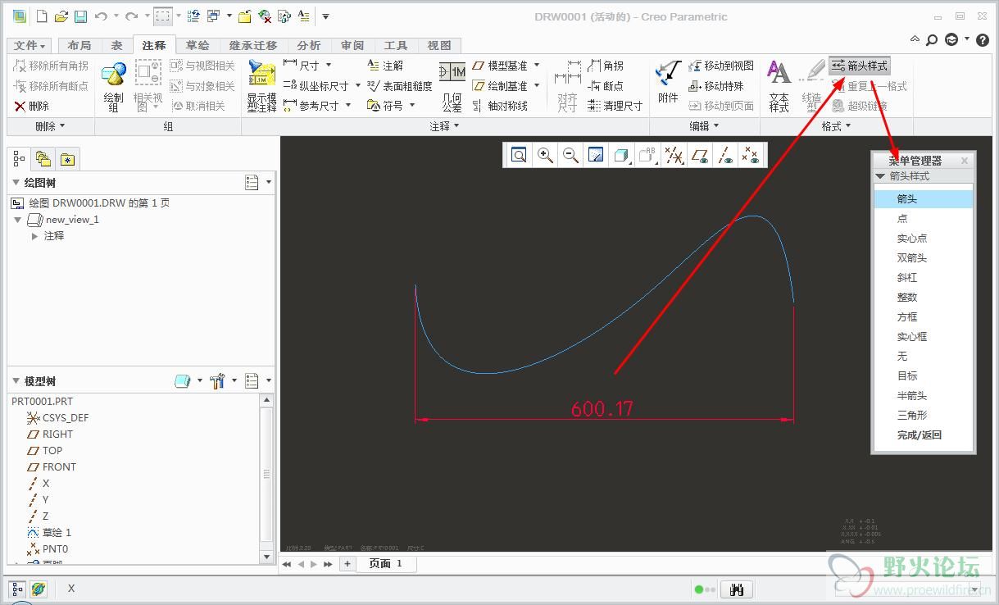The width and height of the screenshot is (999, 605).
Task: Open a file with the folder icon
Action: [61, 16]
